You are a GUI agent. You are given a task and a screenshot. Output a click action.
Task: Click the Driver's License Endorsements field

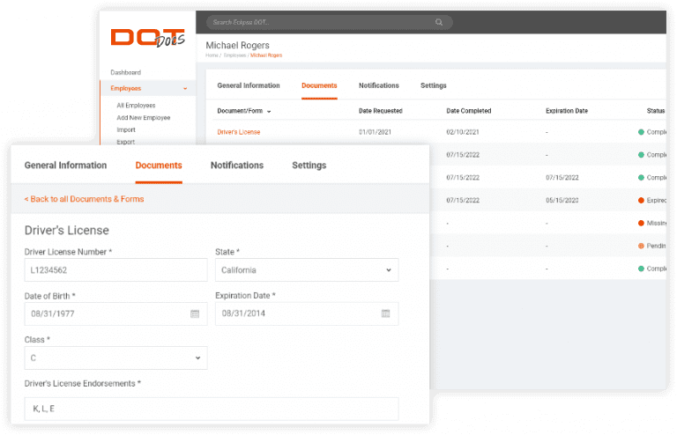point(212,409)
